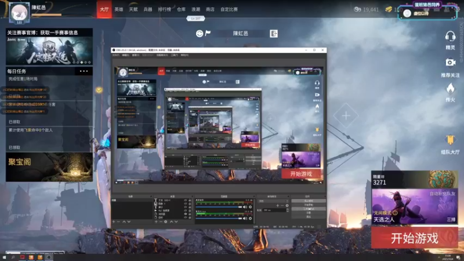Open the 仓库 tab

point(181,9)
